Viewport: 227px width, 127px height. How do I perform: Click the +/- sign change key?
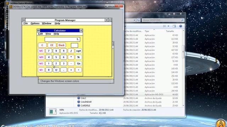pos(56,70)
